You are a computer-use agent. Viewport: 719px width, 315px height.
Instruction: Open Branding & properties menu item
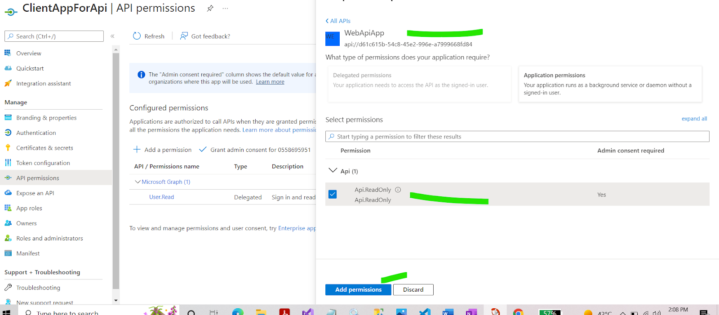tap(46, 118)
